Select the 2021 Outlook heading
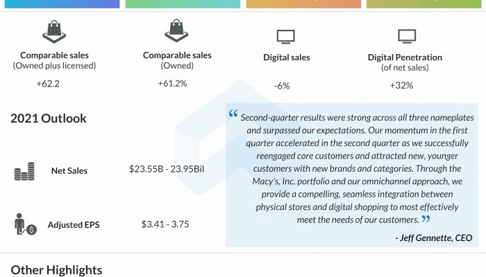486x277 pixels. coord(49,118)
